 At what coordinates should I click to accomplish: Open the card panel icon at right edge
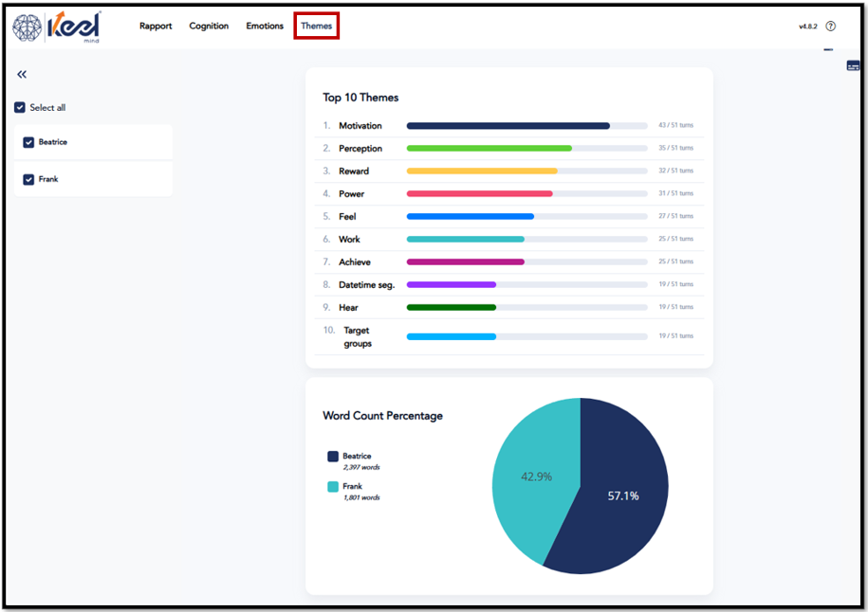tap(853, 65)
